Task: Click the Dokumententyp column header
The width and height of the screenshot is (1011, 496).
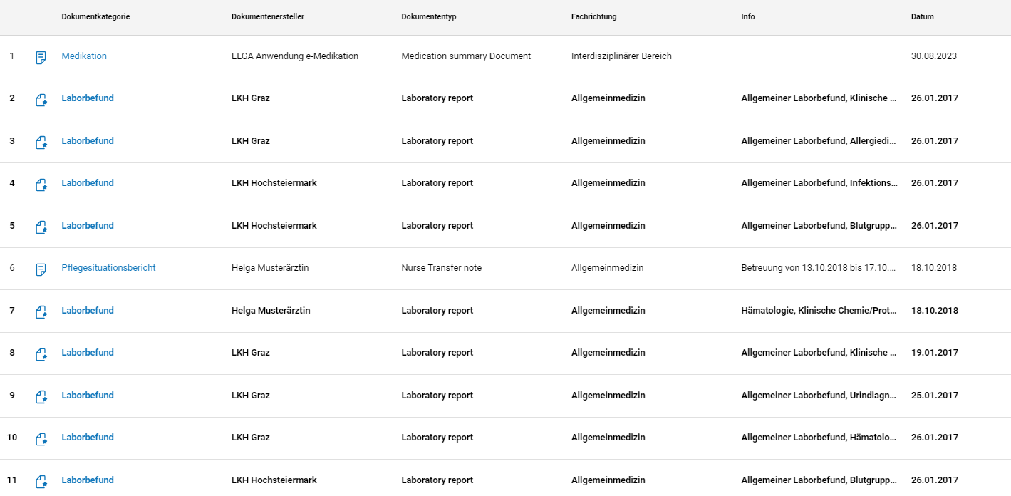Action: pos(429,16)
